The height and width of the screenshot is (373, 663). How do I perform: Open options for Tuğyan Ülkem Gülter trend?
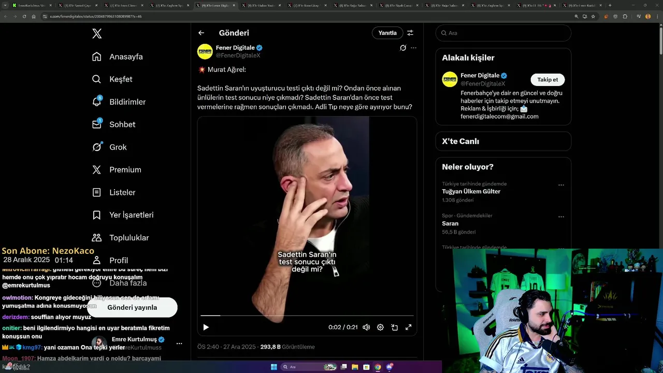[561, 185]
